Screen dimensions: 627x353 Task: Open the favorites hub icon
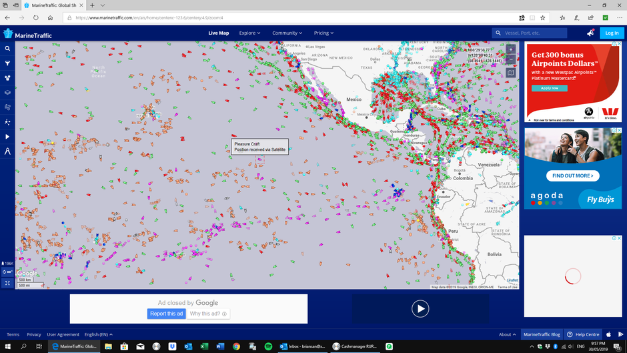click(562, 17)
